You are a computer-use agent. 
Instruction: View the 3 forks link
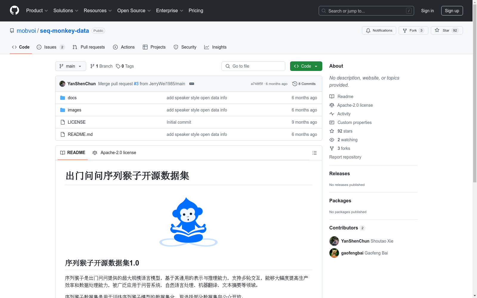(x=340, y=148)
